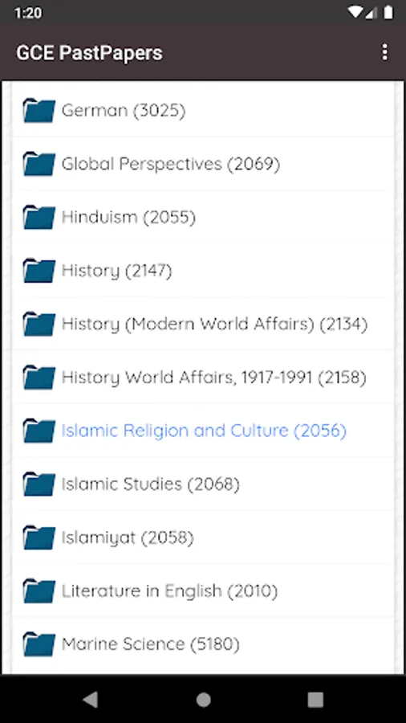Select the Islamic Studies (2068) subject
The width and height of the screenshot is (406, 723).
pos(203,484)
